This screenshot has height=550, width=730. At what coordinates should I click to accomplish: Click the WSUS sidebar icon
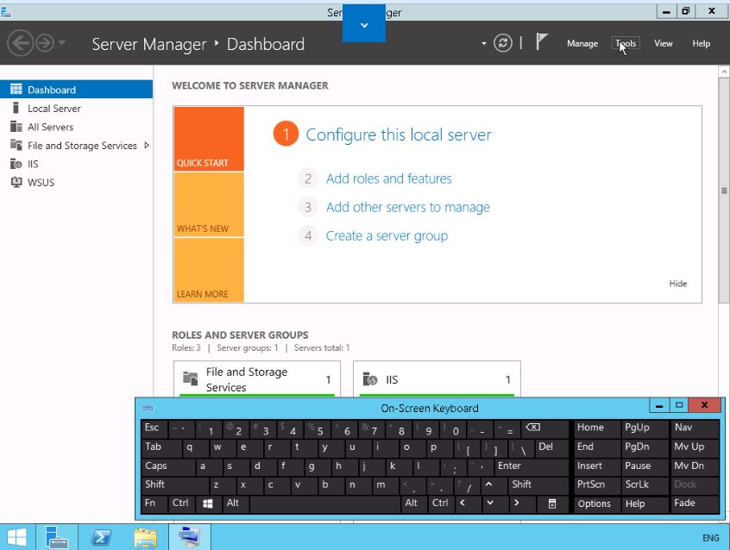pos(16,182)
